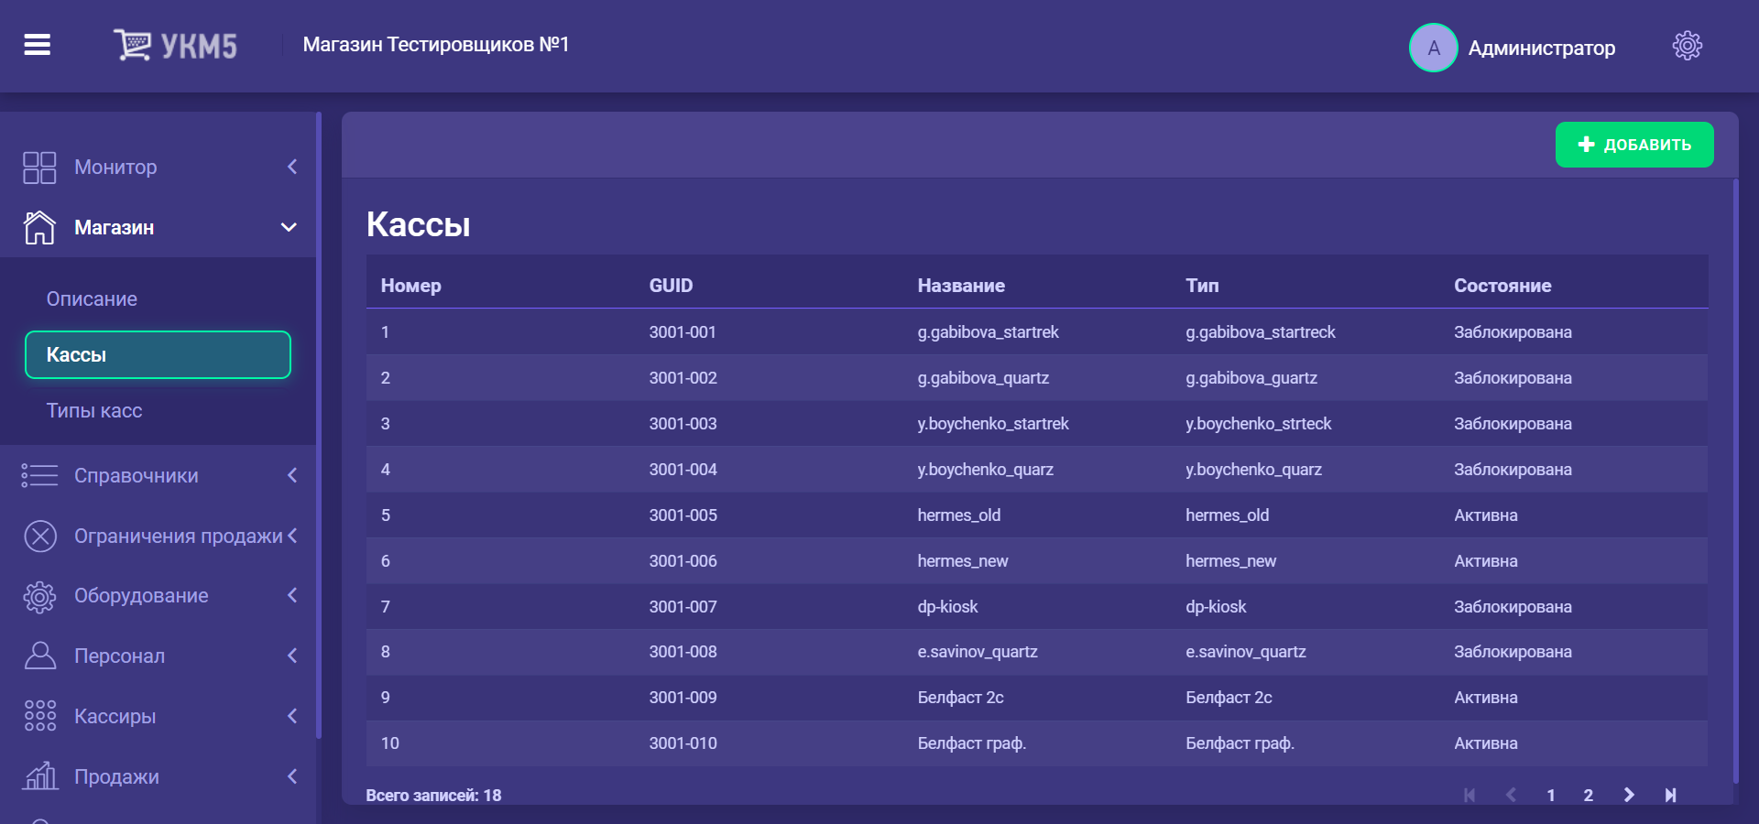Go to previous page arrow
The height and width of the screenshot is (824, 1759).
(1511, 795)
